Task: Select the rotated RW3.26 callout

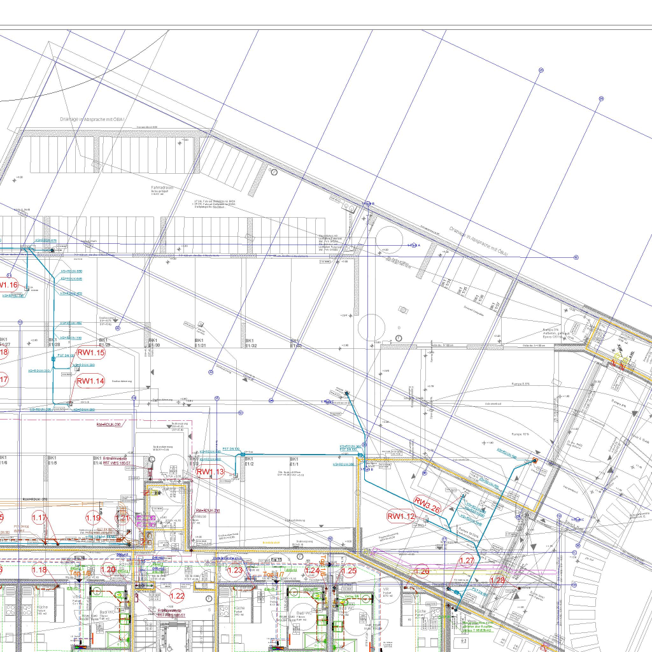Action: click(x=427, y=505)
